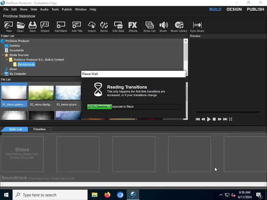
Task: Switch to the BUILD workspace
Action: coord(215,9)
